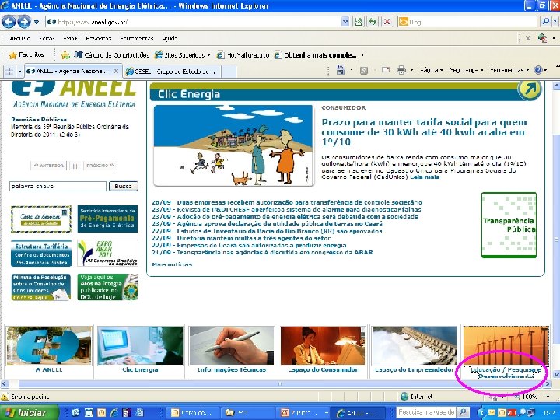Open the Editar menu

47,39
